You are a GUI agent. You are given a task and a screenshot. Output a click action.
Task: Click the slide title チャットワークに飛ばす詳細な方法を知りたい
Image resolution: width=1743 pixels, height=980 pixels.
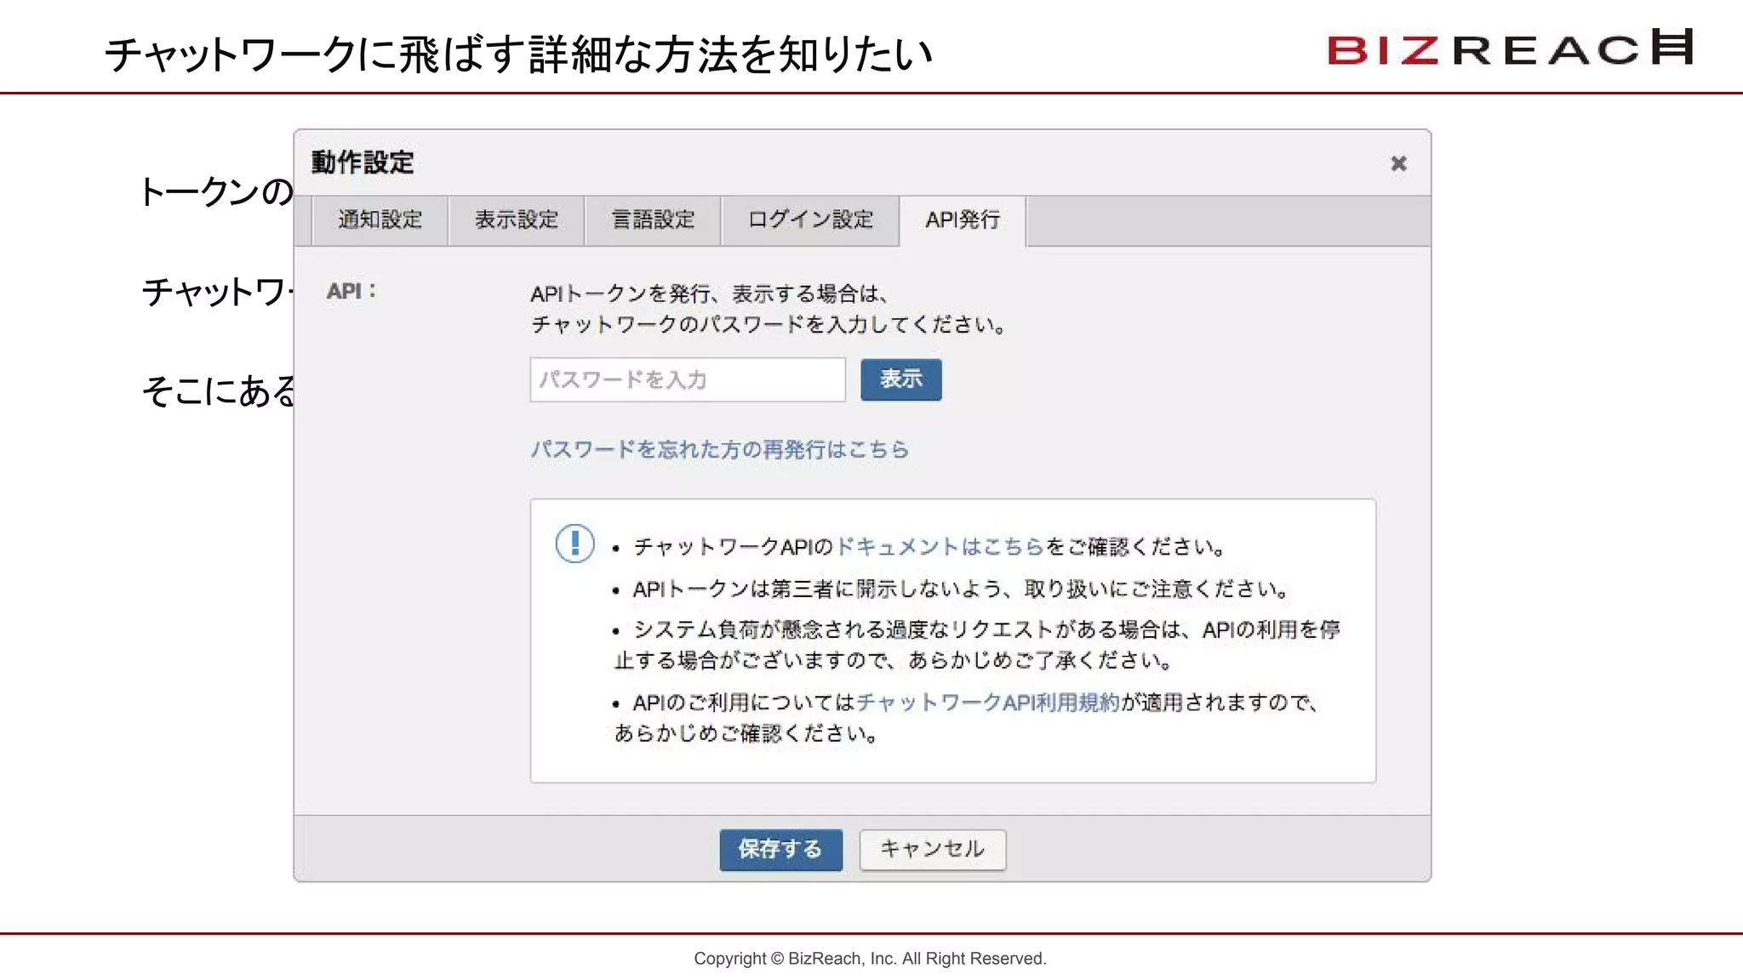point(518,54)
